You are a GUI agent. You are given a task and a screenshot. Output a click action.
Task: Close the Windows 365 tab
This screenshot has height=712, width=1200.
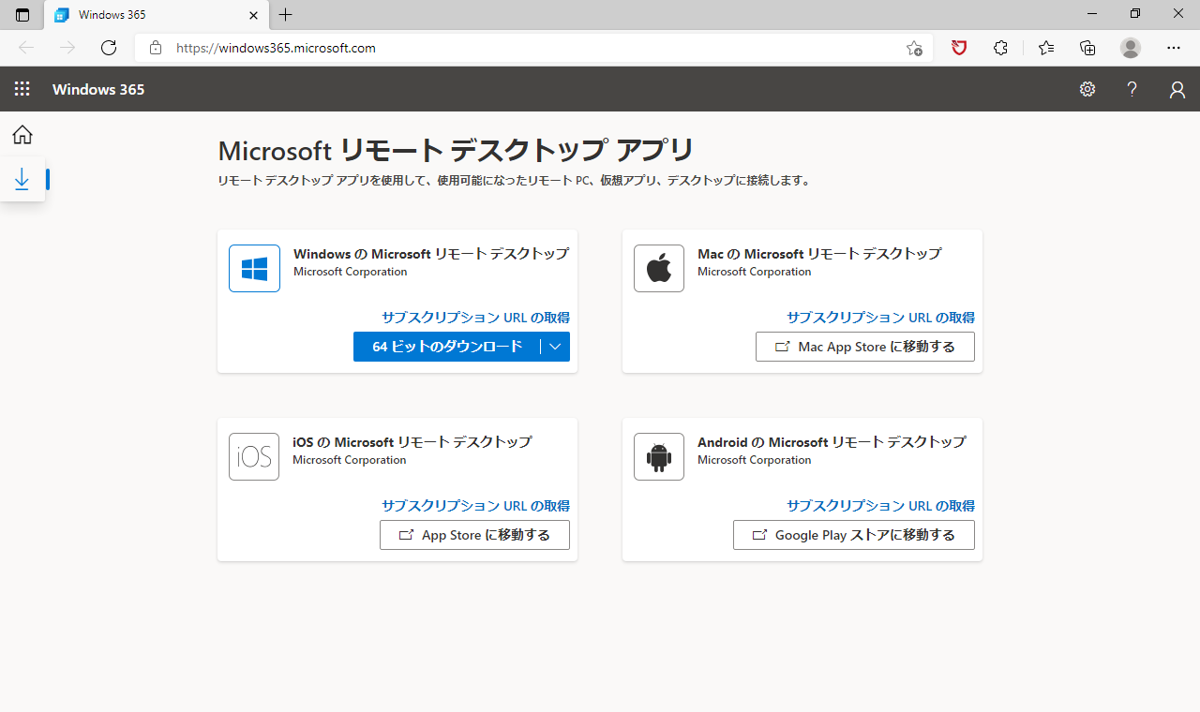[x=253, y=15]
